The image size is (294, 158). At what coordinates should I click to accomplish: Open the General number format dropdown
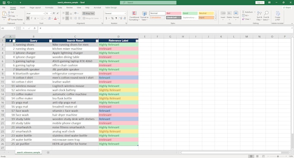(125, 13)
